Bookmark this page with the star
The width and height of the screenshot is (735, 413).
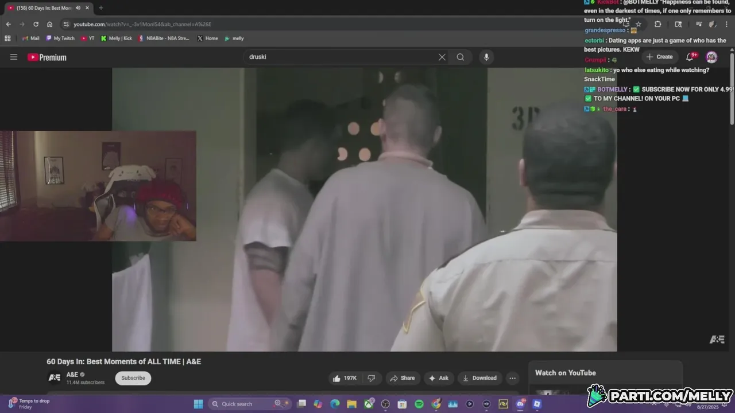(x=638, y=24)
